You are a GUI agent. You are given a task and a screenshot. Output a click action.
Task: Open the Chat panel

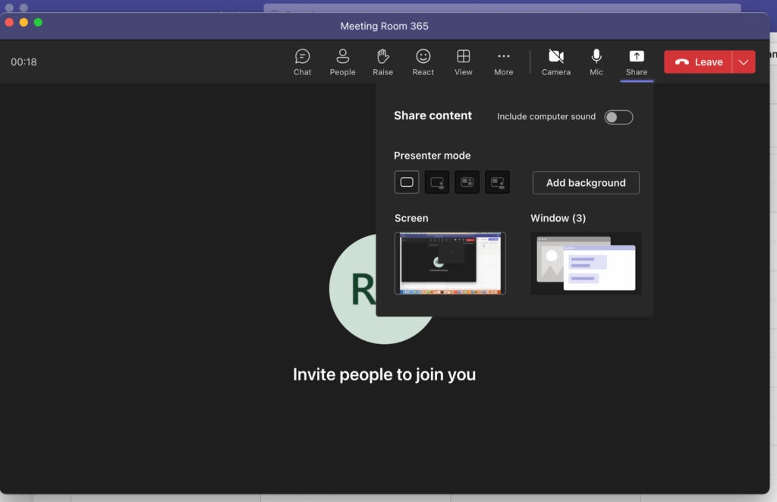302,62
